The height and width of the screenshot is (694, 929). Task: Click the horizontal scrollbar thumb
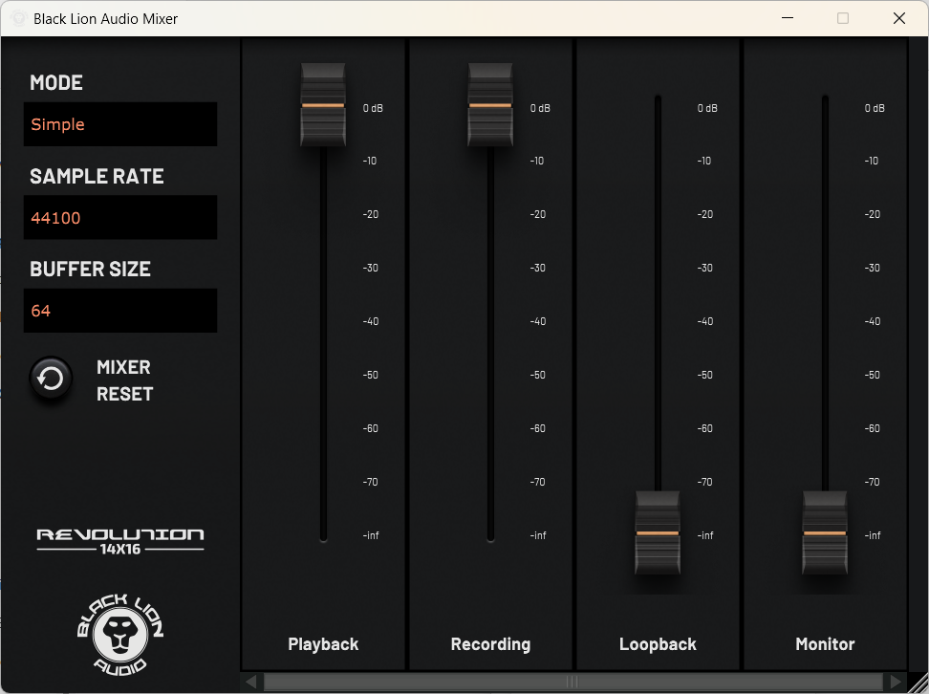pos(573,682)
